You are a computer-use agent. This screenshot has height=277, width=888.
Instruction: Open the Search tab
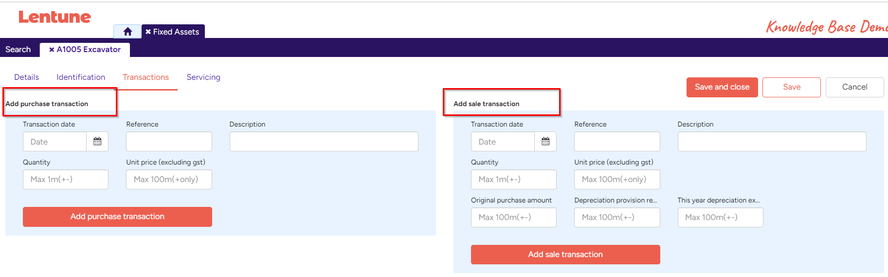18,50
